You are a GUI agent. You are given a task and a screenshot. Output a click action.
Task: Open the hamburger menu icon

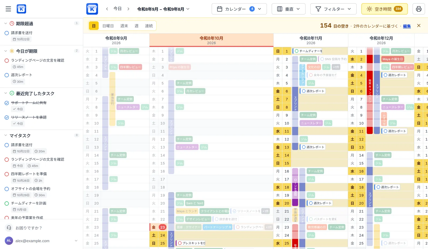tap(8, 9)
